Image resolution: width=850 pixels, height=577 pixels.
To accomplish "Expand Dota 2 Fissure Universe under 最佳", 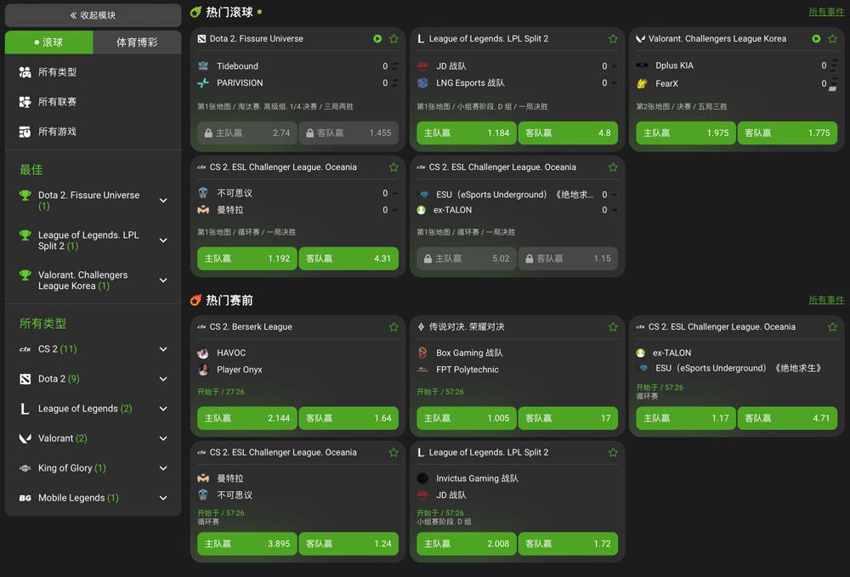I will [x=163, y=201].
